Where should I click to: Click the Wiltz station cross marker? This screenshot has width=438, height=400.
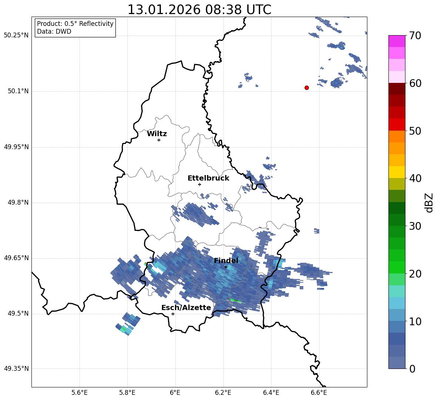pyautogui.click(x=159, y=140)
